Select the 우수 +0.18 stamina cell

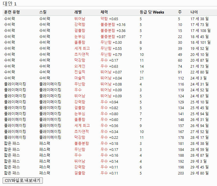pos(109,143)
